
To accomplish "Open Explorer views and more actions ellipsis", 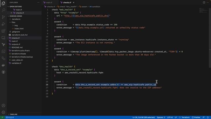I will coord(38,2).
